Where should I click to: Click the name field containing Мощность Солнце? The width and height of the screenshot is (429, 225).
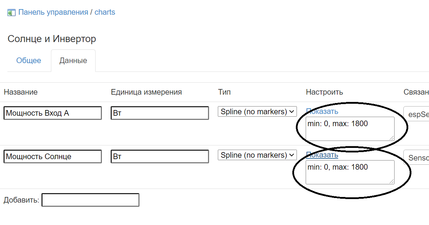point(52,156)
